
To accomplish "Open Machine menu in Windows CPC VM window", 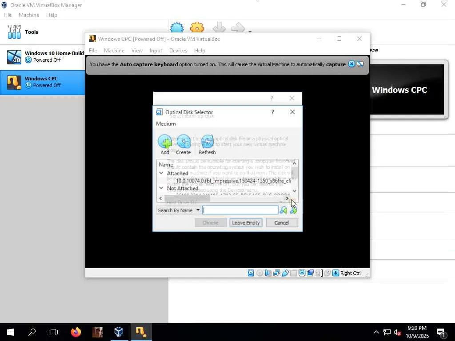I will pyautogui.click(x=114, y=51).
